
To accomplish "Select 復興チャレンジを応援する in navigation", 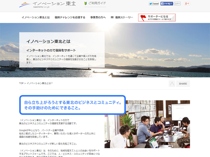I will pos(70,17).
